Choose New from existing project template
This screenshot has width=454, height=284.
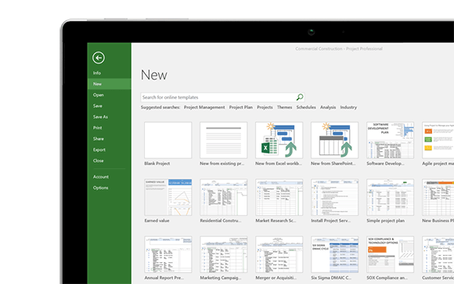(224, 140)
